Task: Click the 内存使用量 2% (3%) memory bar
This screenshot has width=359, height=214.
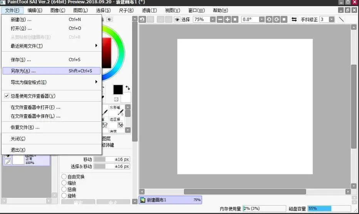Action: [x=264, y=209]
